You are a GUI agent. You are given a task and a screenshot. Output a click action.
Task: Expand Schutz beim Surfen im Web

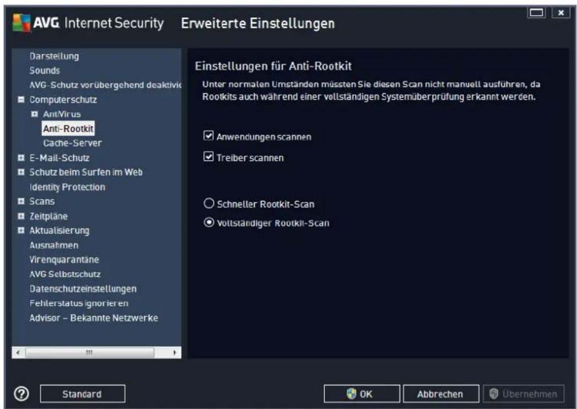pos(21,172)
